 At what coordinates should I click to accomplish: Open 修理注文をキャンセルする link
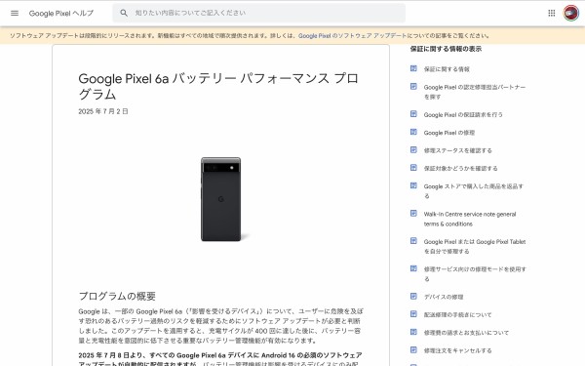click(458, 350)
